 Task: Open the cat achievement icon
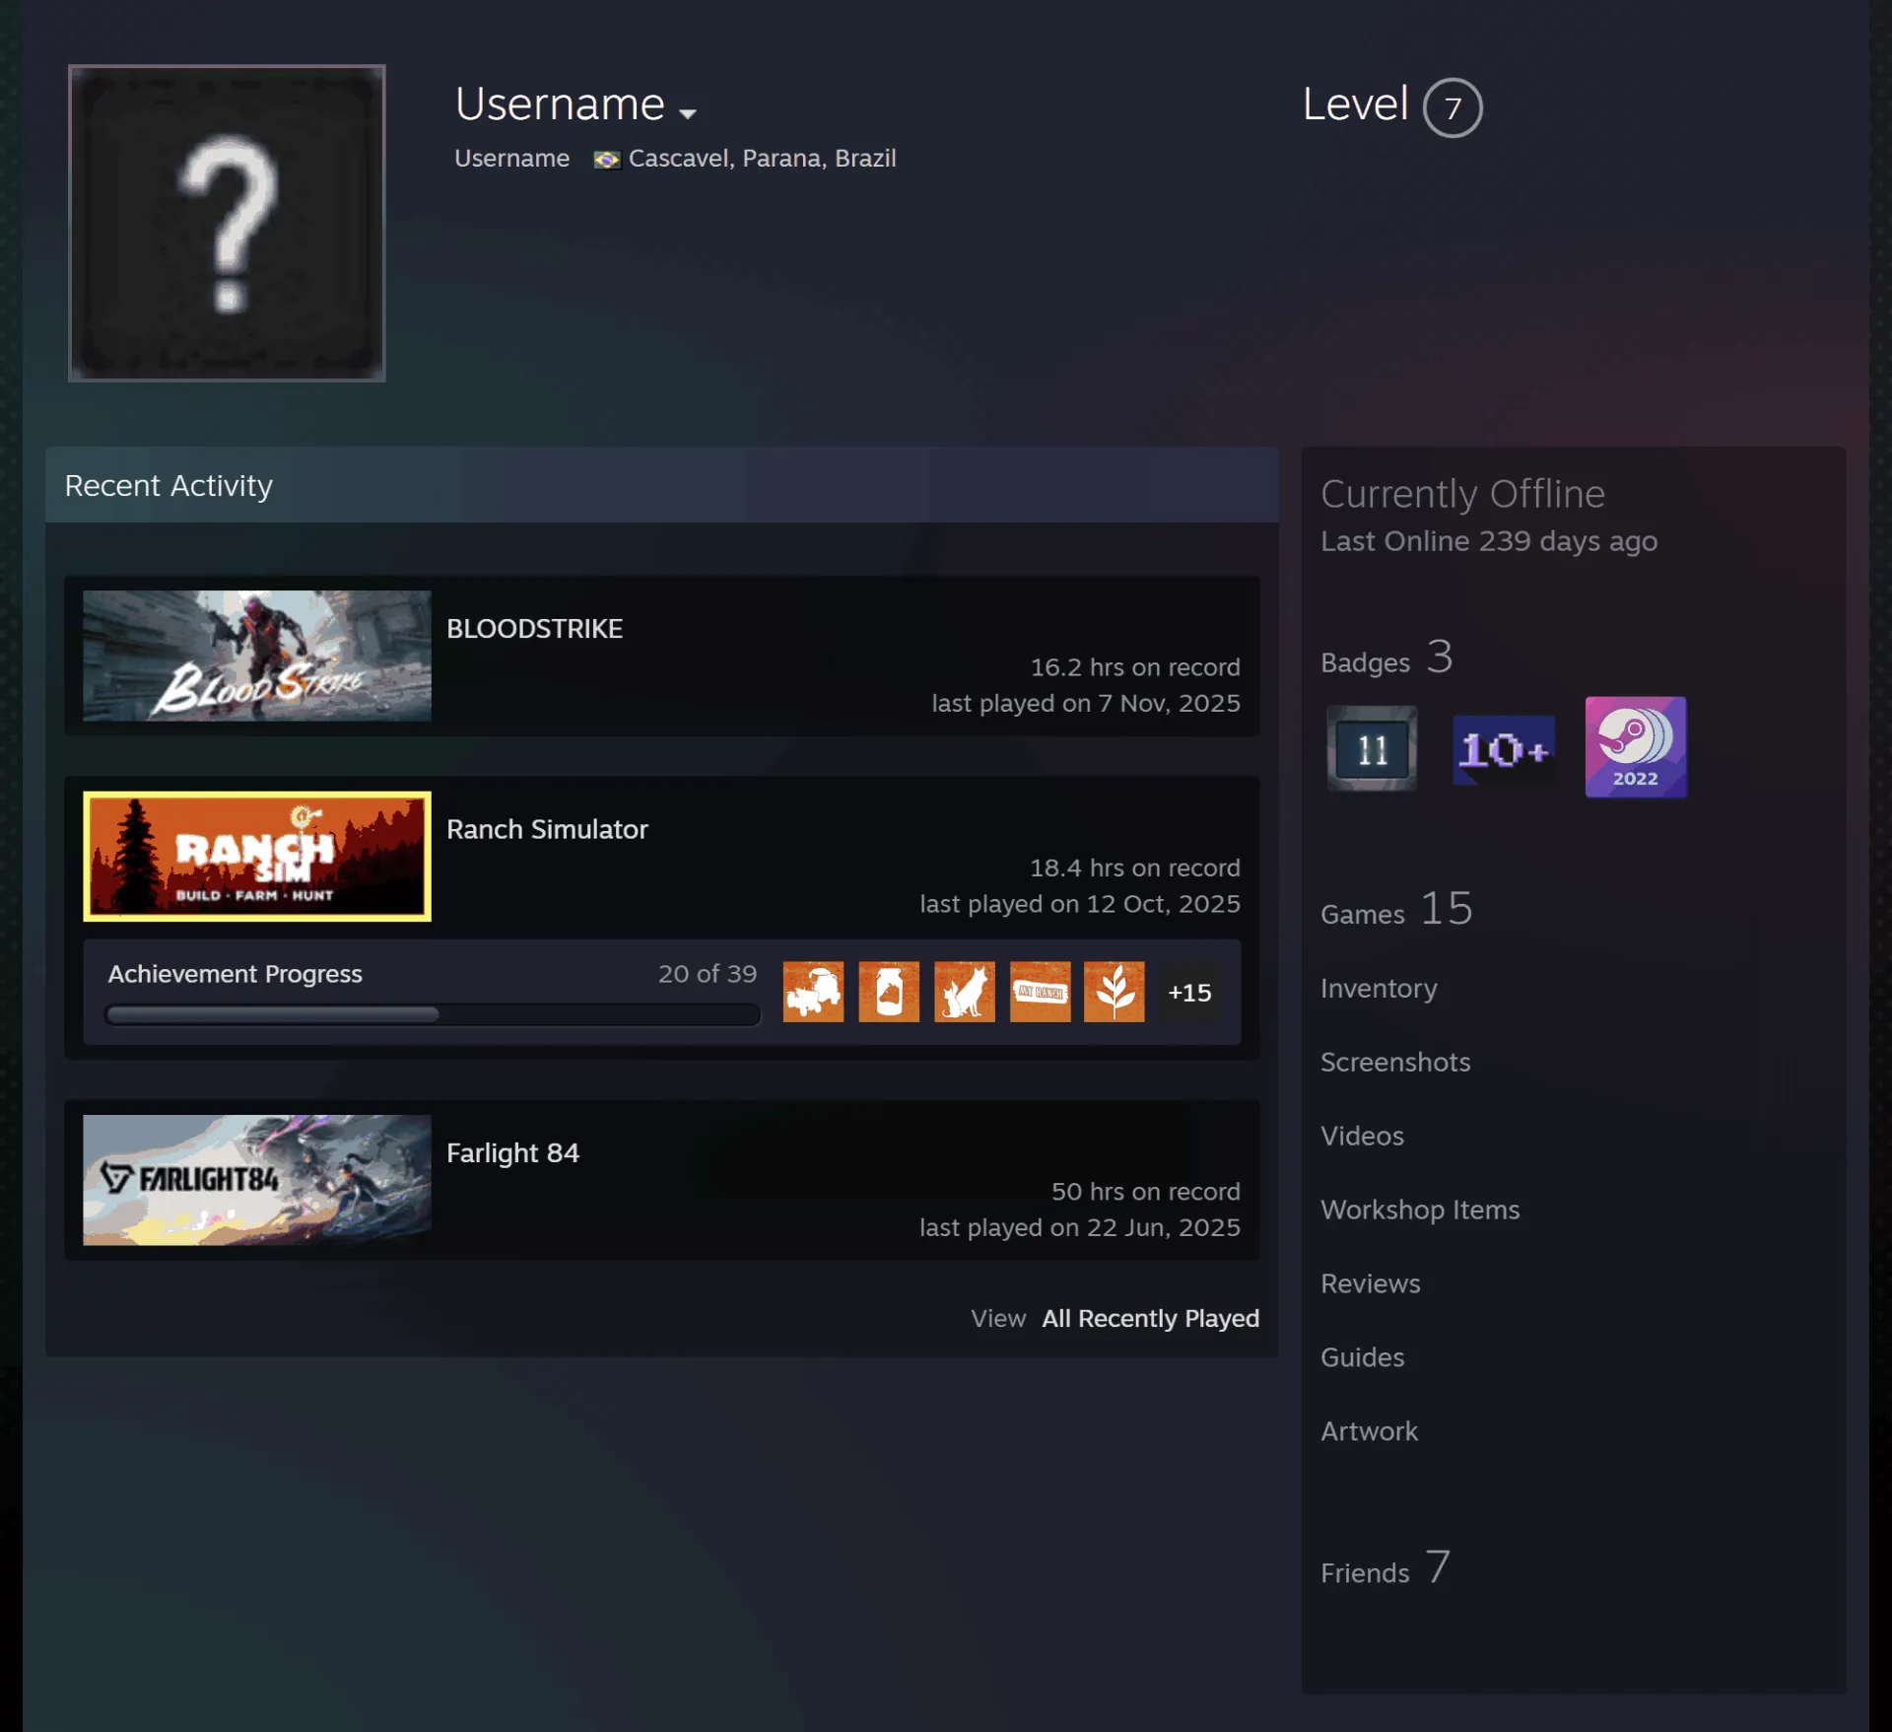pyautogui.click(x=965, y=992)
